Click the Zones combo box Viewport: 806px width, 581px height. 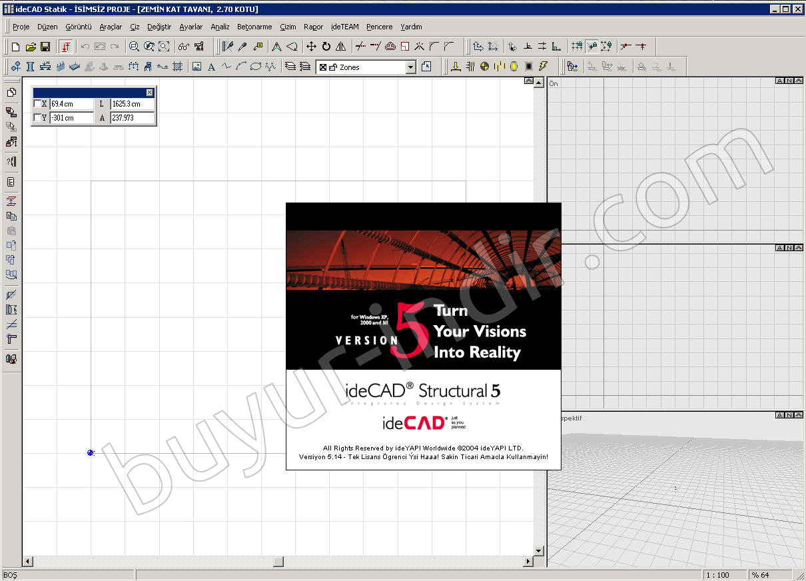pos(366,67)
